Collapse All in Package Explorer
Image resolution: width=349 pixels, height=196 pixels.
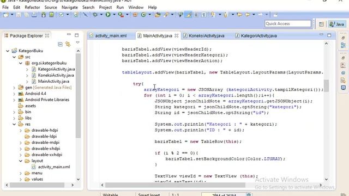click(x=60, y=44)
